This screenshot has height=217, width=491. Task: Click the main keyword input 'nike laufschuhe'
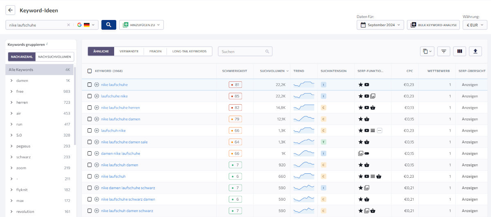(36, 25)
